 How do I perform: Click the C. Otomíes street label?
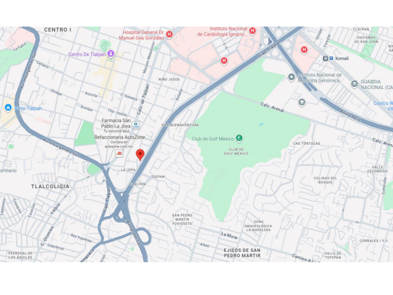click(47, 236)
